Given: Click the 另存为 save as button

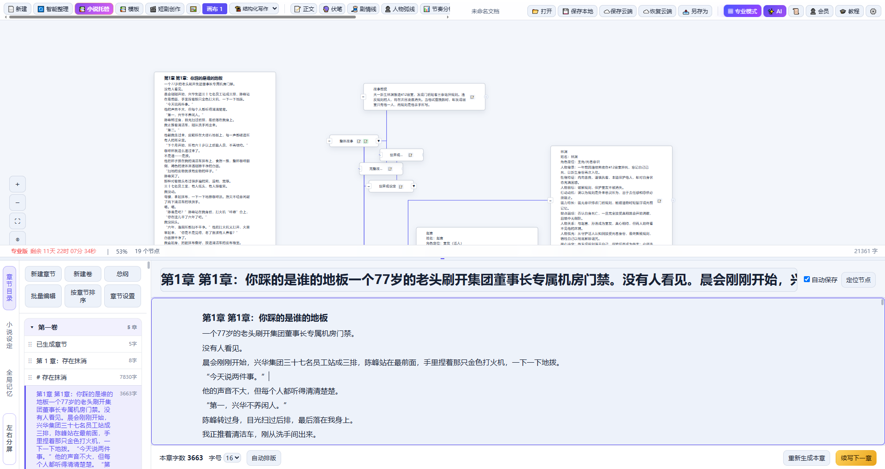Looking at the screenshot, I should 695,11.
